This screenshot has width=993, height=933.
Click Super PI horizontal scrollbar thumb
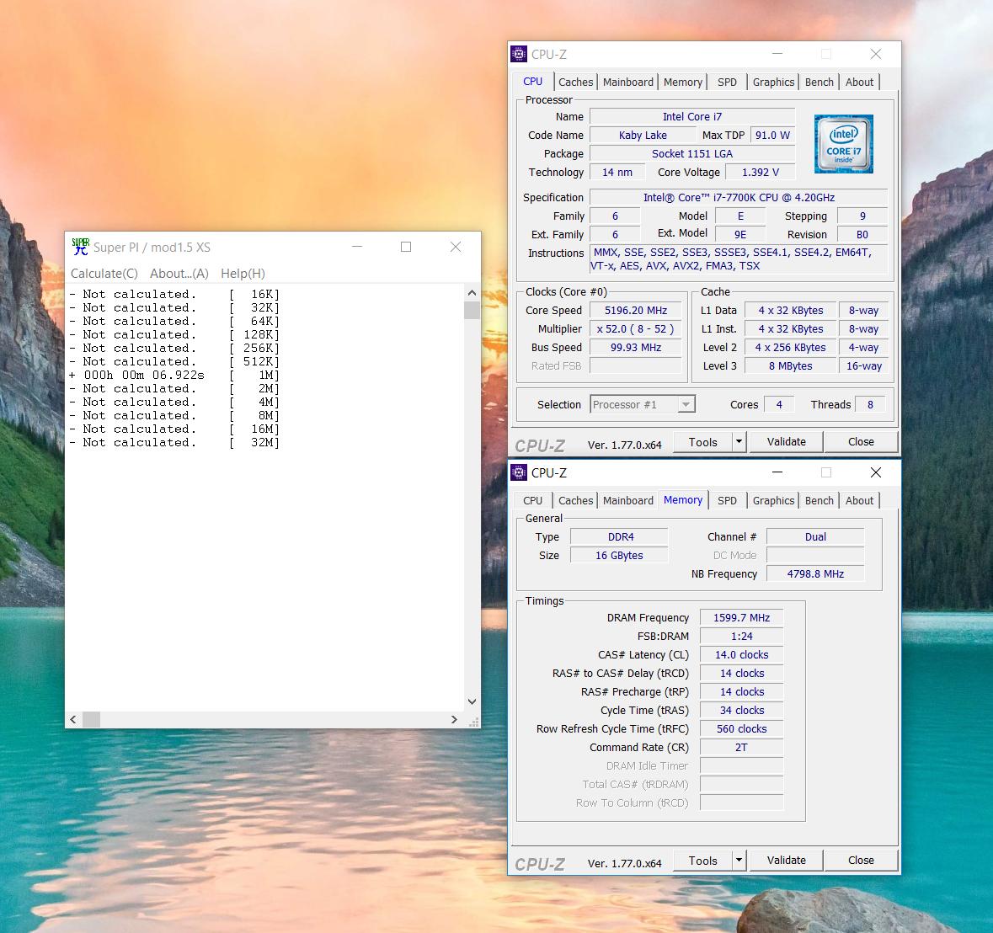pyautogui.click(x=91, y=719)
